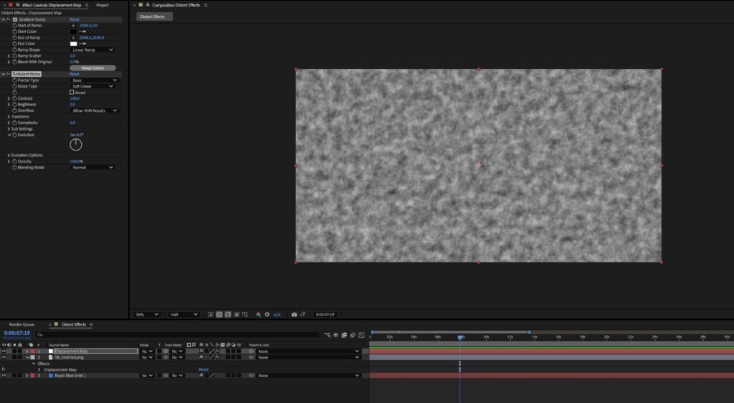Click the Evolution angle dial
734x403 pixels.
point(76,145)
